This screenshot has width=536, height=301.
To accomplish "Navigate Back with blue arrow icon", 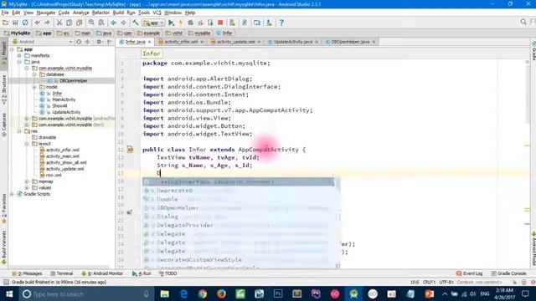I will click(113, 23).
